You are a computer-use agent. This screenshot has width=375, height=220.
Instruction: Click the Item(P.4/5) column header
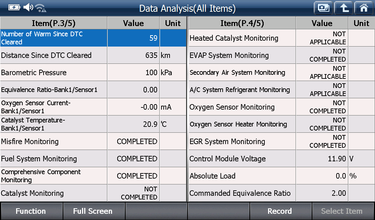(242, 23)
